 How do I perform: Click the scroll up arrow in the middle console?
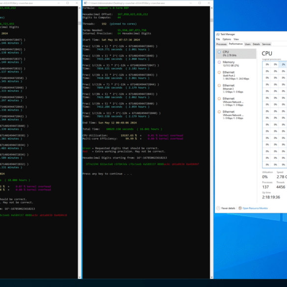tap(211, 8)
